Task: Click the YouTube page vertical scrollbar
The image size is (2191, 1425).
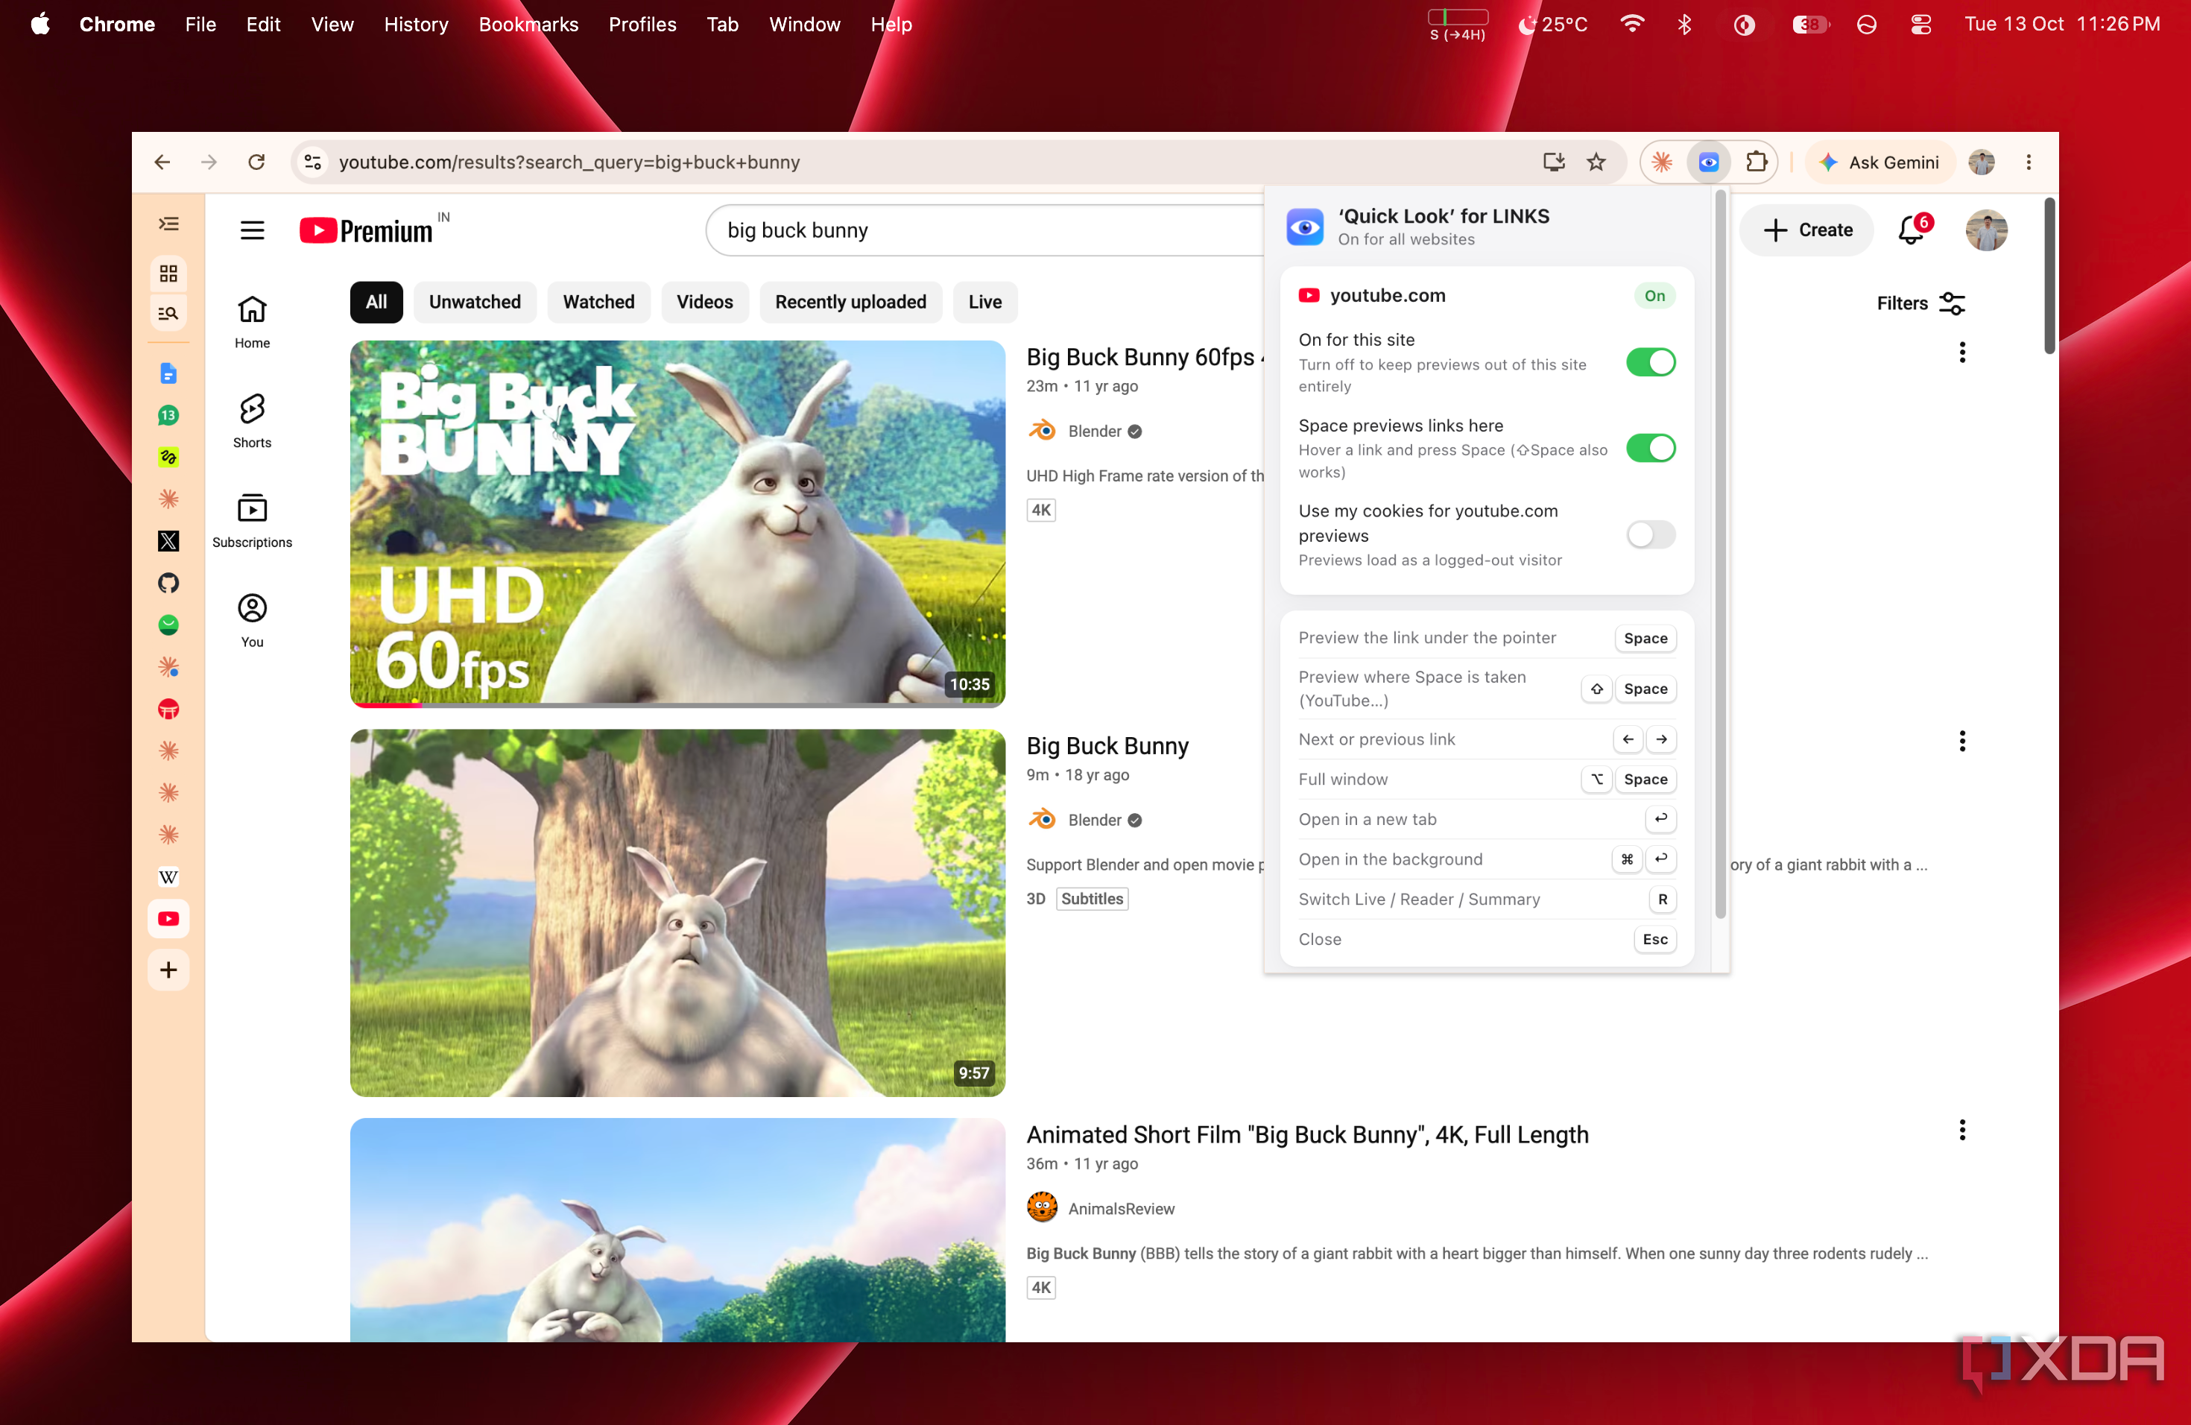Action: tap(2049, 277)
